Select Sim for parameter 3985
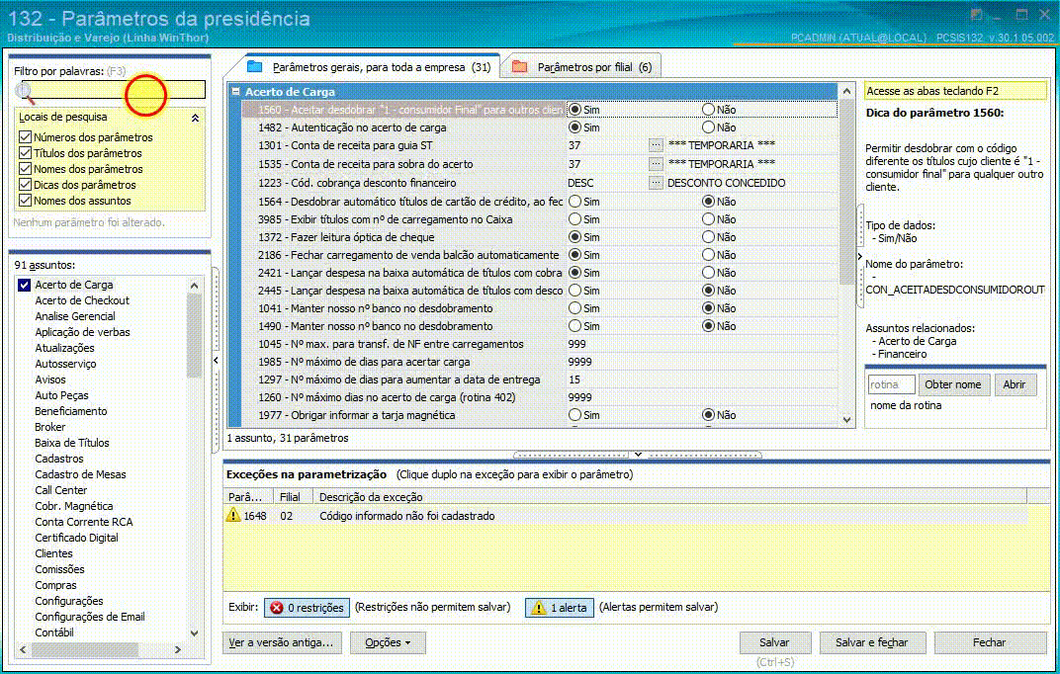Screen dimensions: 1060x674 tap(574, 218)
